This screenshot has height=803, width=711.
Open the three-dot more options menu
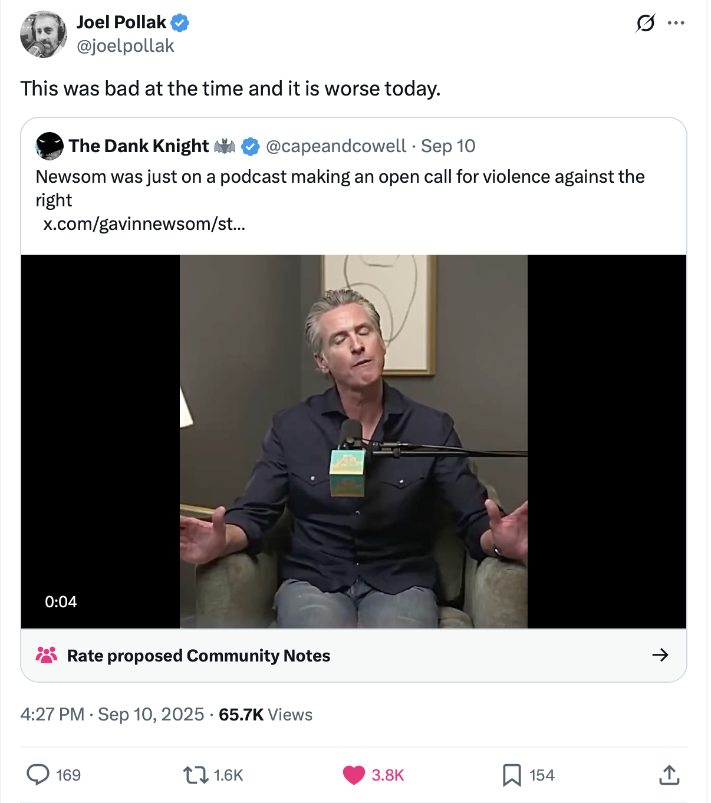[676, 23]
